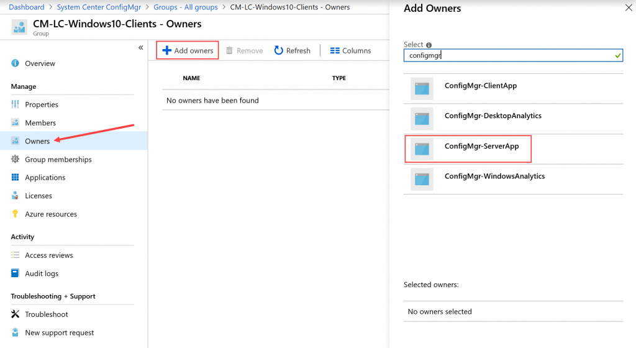This screenshot has height=348, width=636.
Task: Click the ConfigMgr-WindowsAnalytics application icon
Action: pos(422,179)
